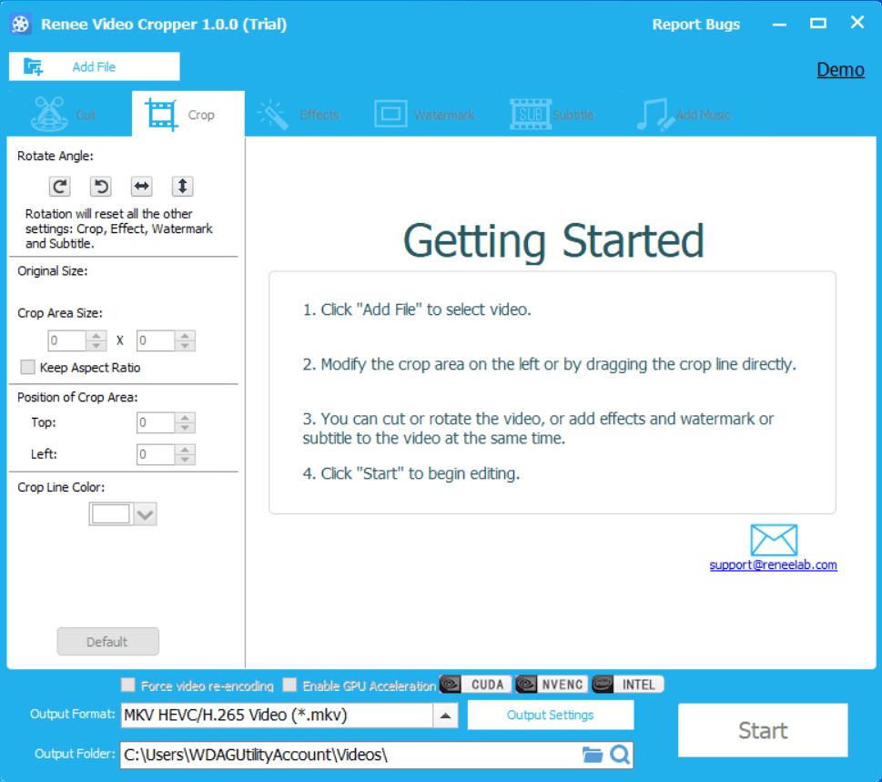Click the Renee Video Cropper app logo
Screen dimensions: 882x782
[x=20, y=25]
